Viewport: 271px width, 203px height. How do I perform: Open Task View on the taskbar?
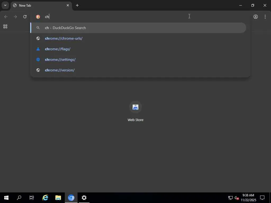click(32, 198)
